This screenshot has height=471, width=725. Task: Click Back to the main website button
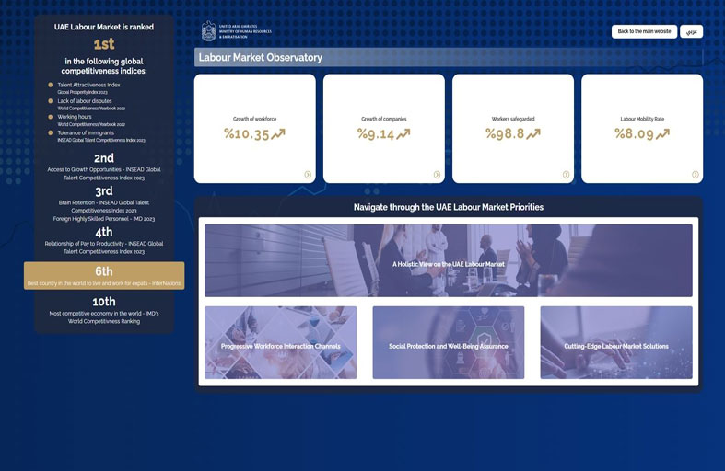pos(644,31)
